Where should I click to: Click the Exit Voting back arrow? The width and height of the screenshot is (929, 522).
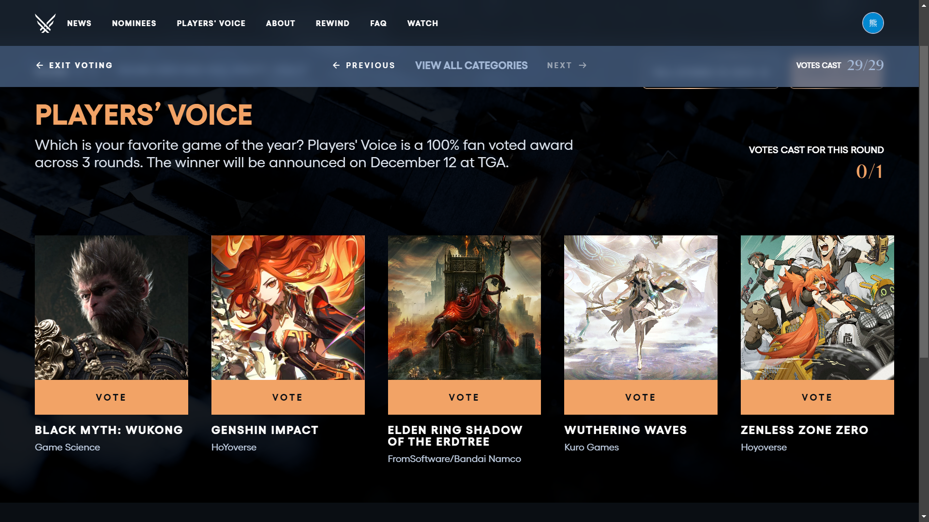pyautogui.click(x=40, y=65)
